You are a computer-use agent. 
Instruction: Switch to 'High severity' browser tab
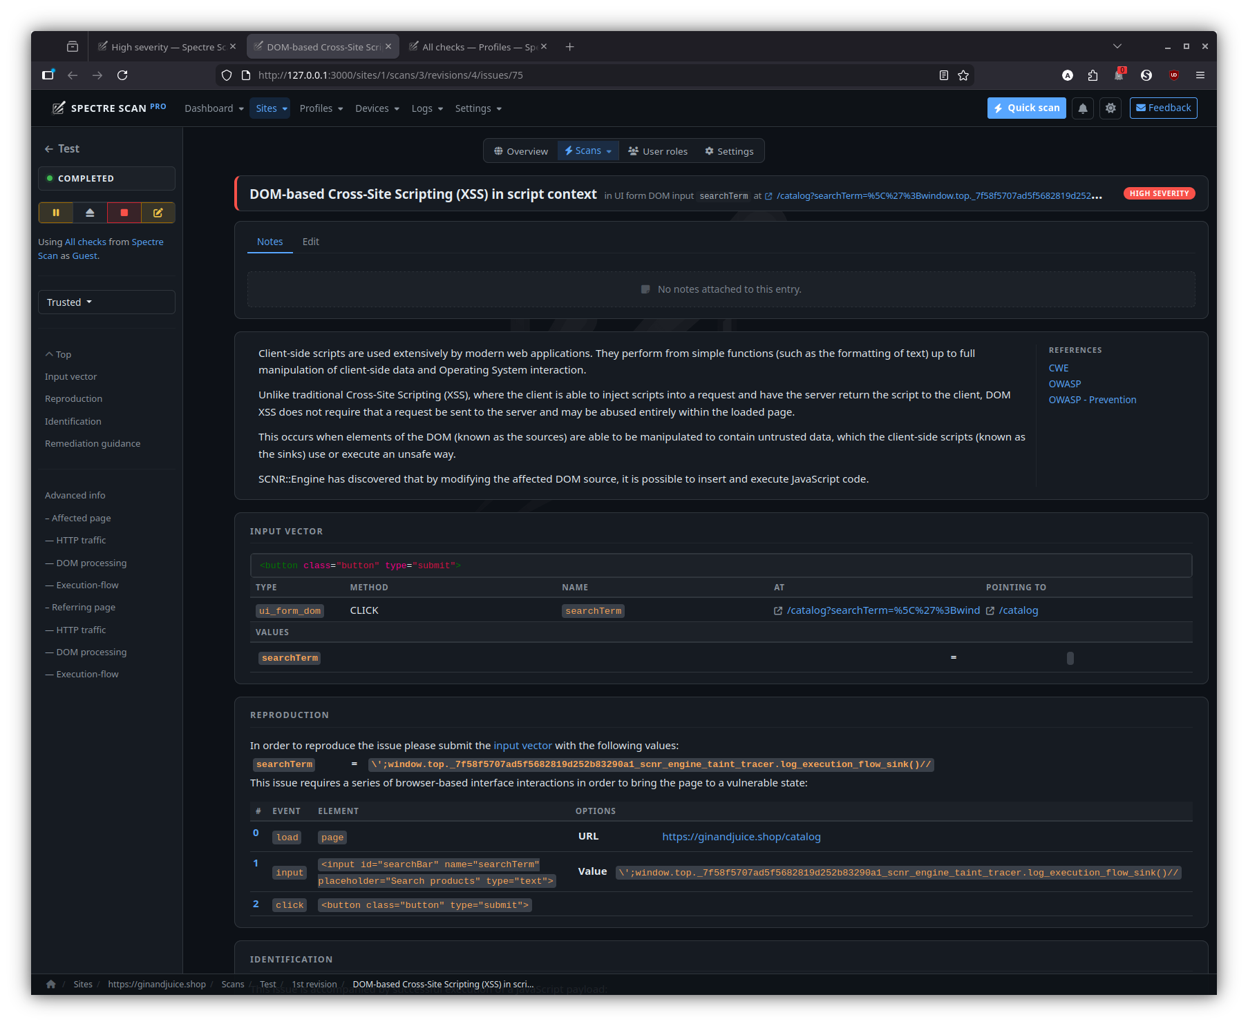pyautogui.click(x=167, y=47)
